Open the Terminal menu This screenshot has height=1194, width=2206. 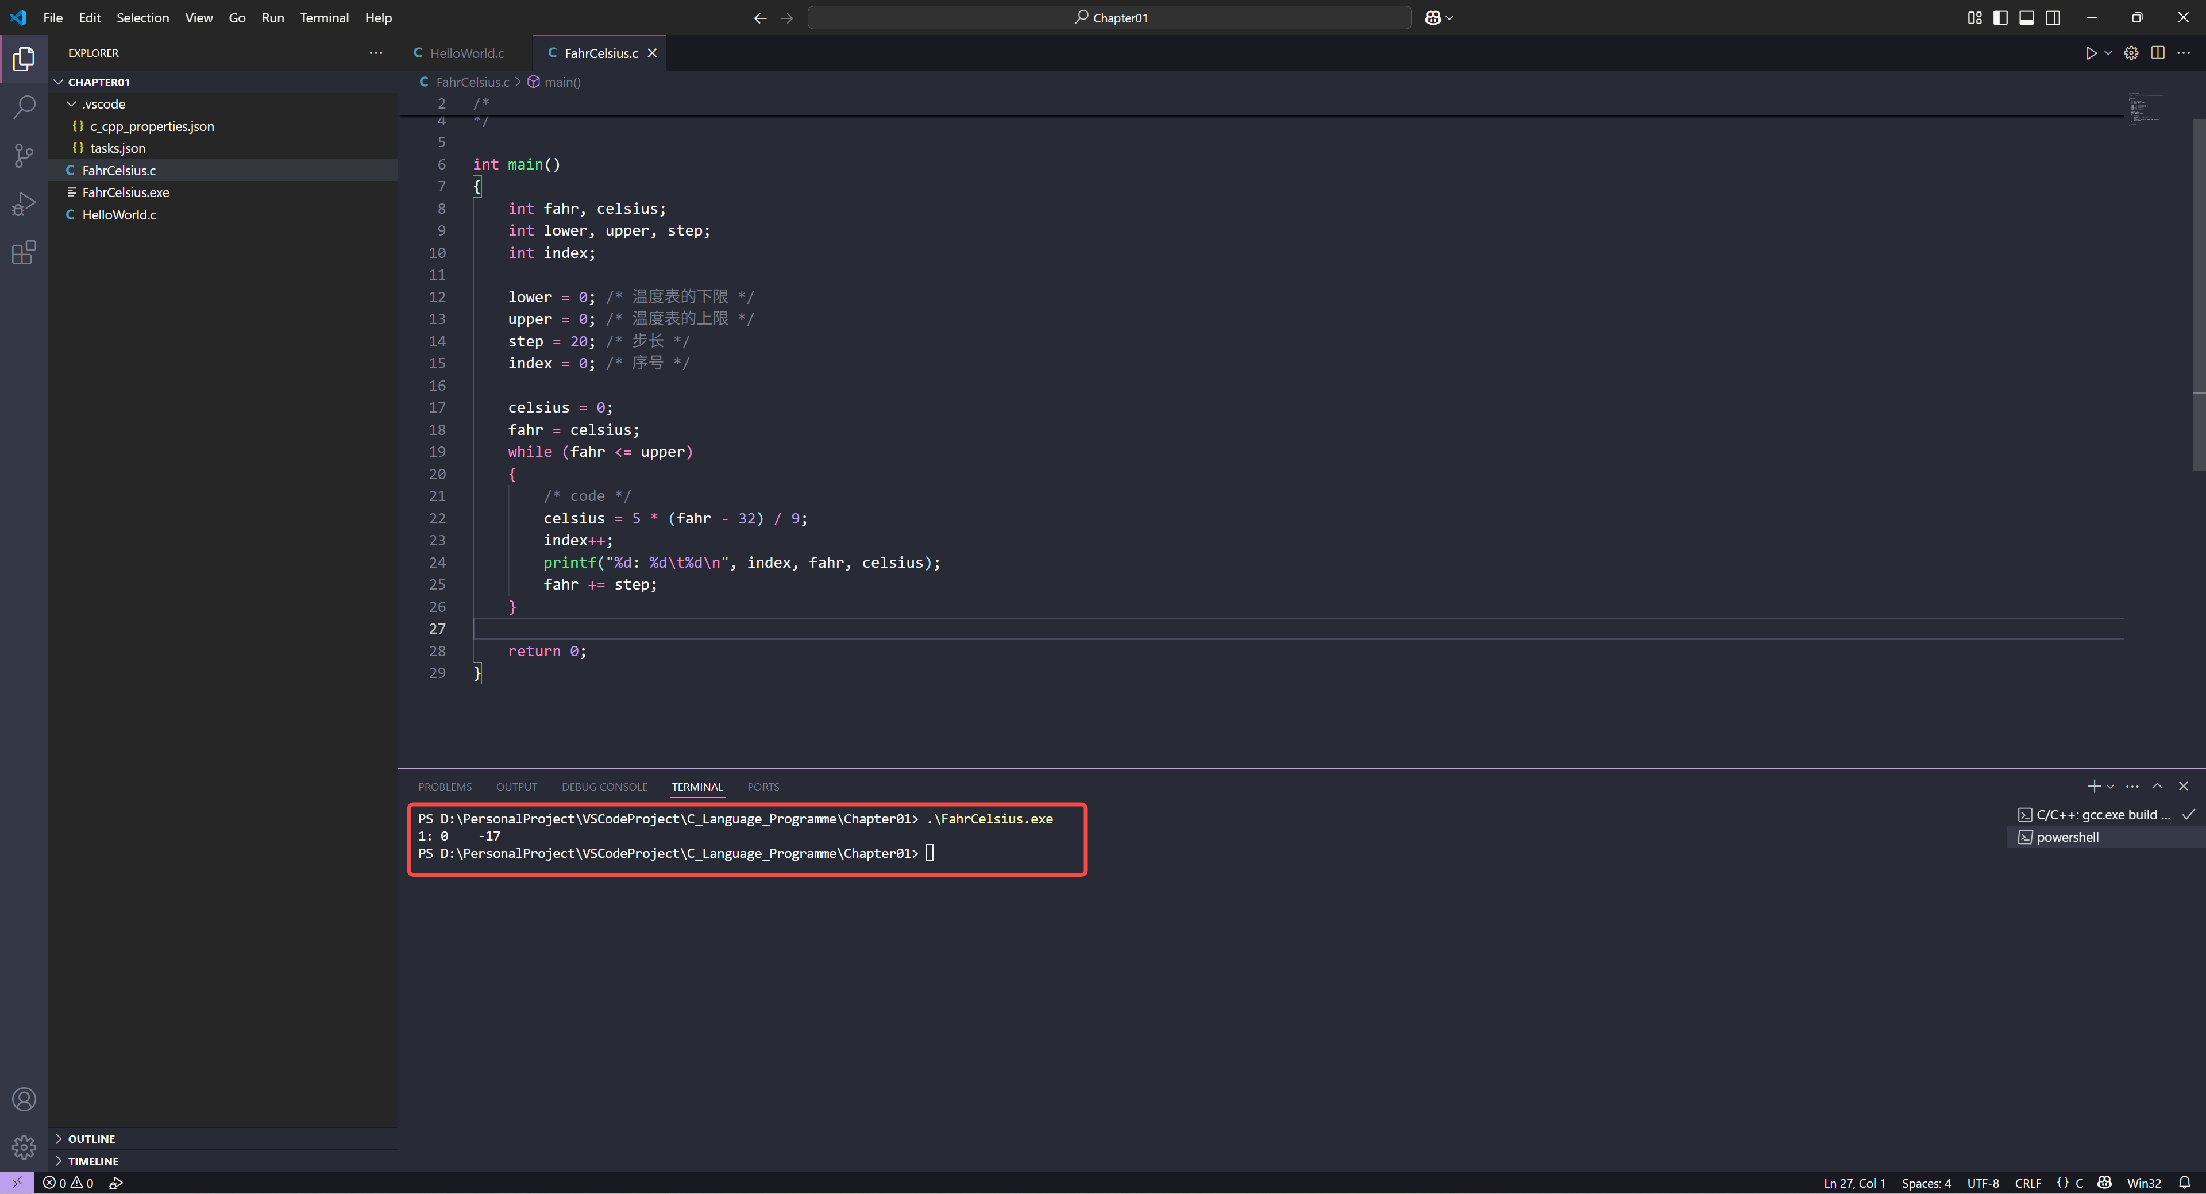coord(323,18)
